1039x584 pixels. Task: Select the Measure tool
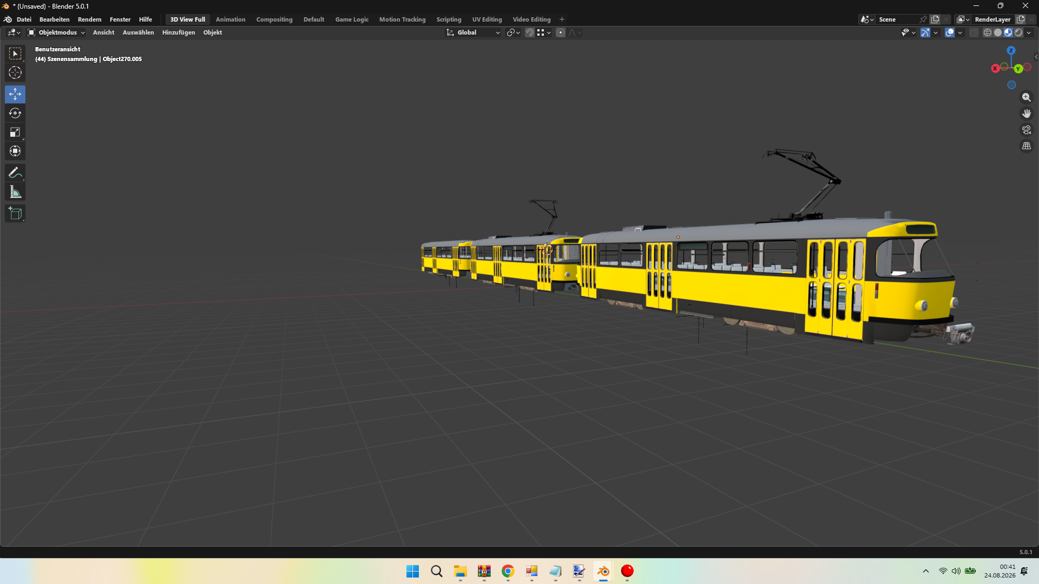pyautogui.click(x=15, y=192)
